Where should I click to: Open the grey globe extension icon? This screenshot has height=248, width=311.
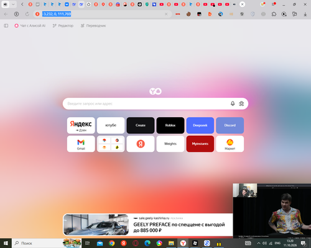pyautogui.click(x=263, y=14)
